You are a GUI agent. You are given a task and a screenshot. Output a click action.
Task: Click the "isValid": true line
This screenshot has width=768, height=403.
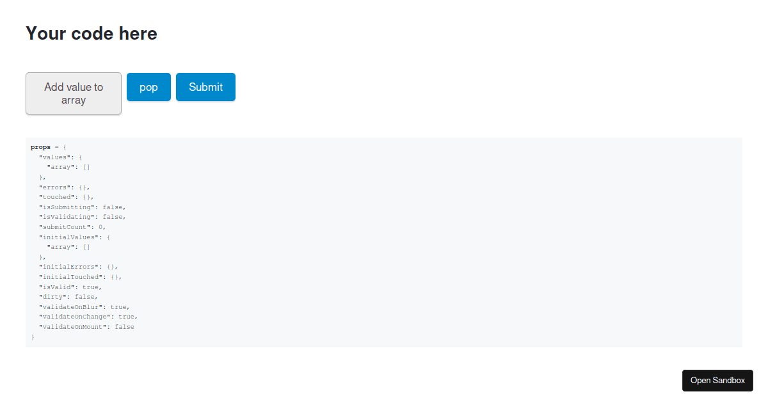click(x=70, y=287)
